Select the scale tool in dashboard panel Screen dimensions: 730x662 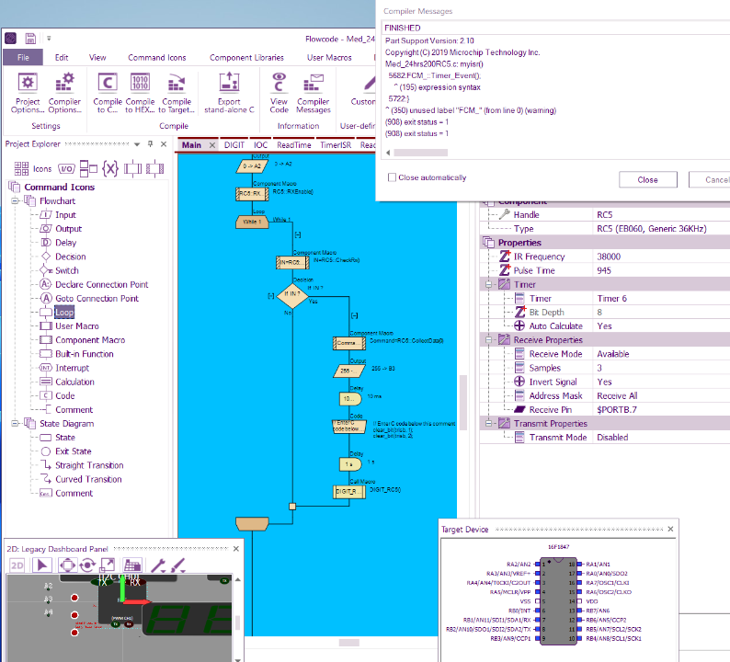coord(108,565)
